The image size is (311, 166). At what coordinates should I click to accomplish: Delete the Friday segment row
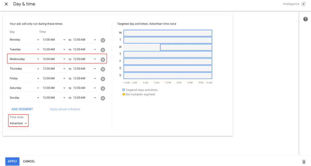coord(103,79)
